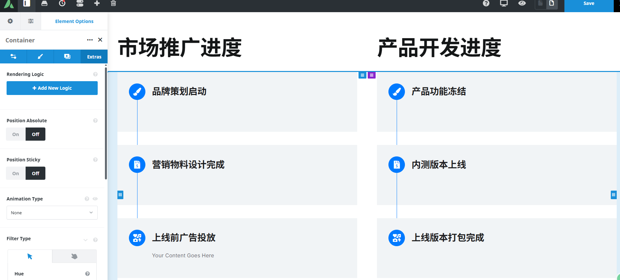This screenshot has width=620, height=280.
Task: Click the purple column options handle
Action: tap(372, 75)
